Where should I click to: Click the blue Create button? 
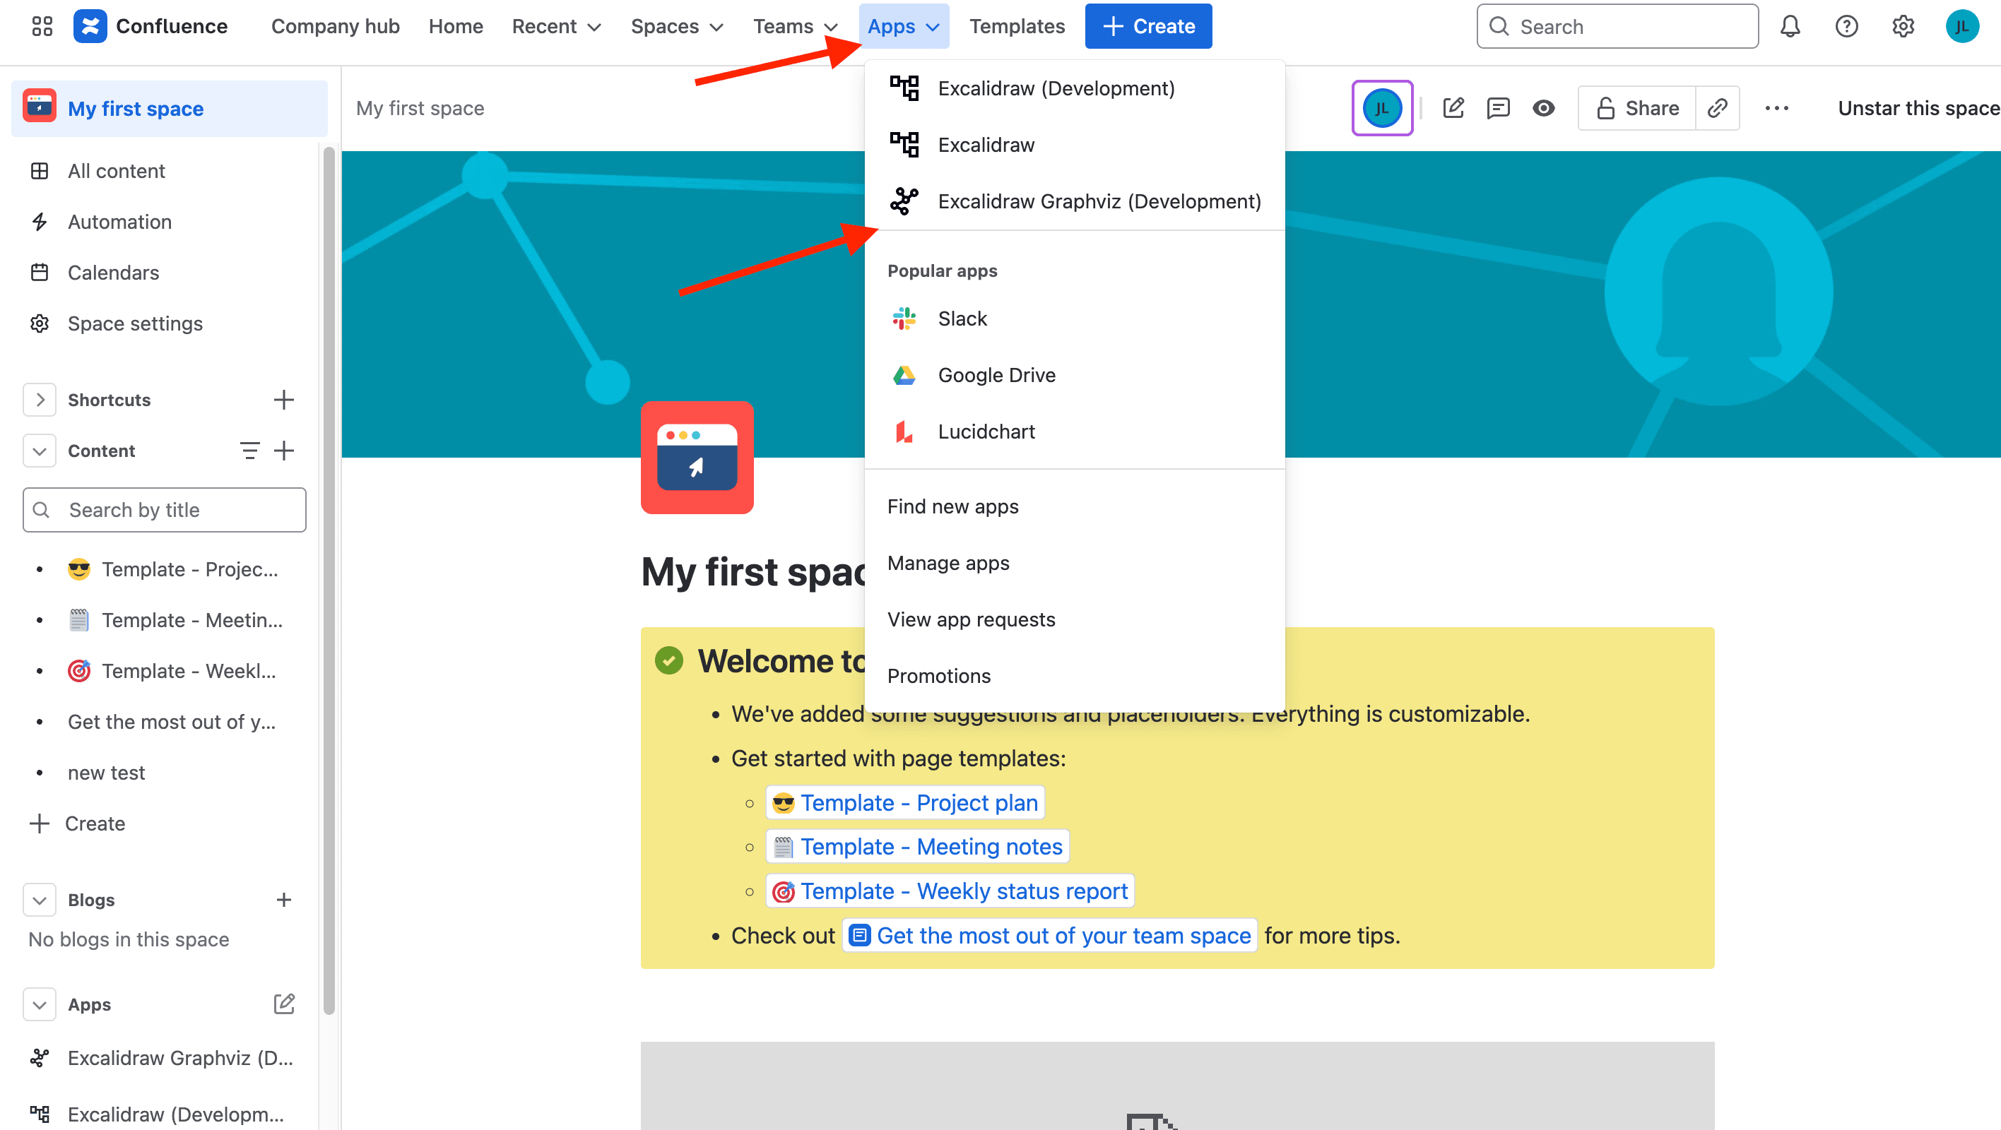point(1147,26)
